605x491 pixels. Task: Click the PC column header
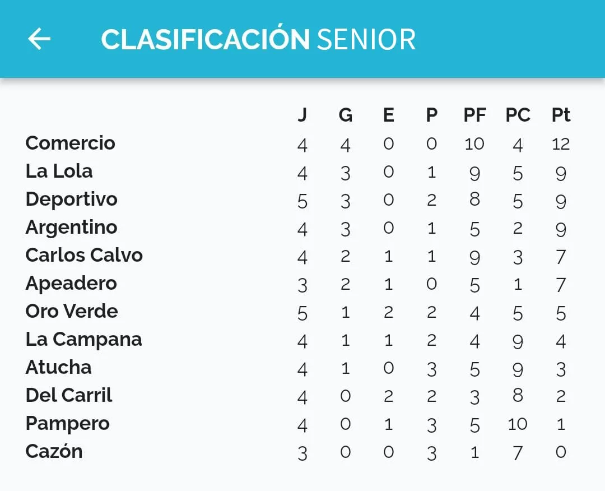518,115
